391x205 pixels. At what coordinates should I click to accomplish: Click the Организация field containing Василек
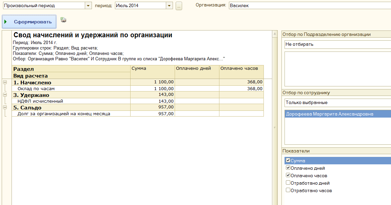(309, 5)
